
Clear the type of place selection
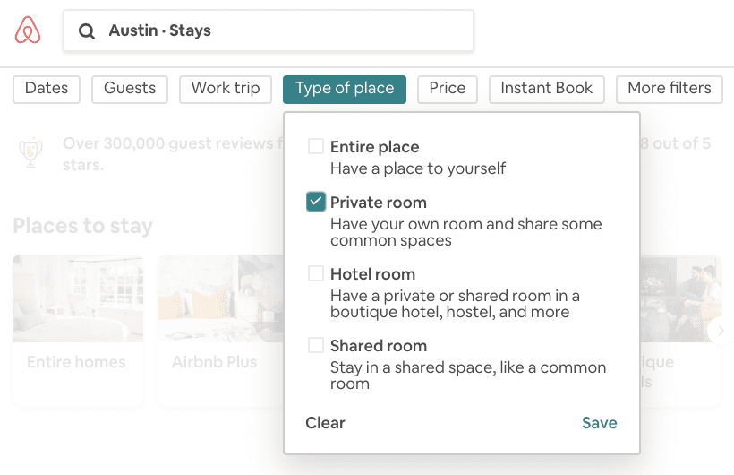[x=325, y=423]
